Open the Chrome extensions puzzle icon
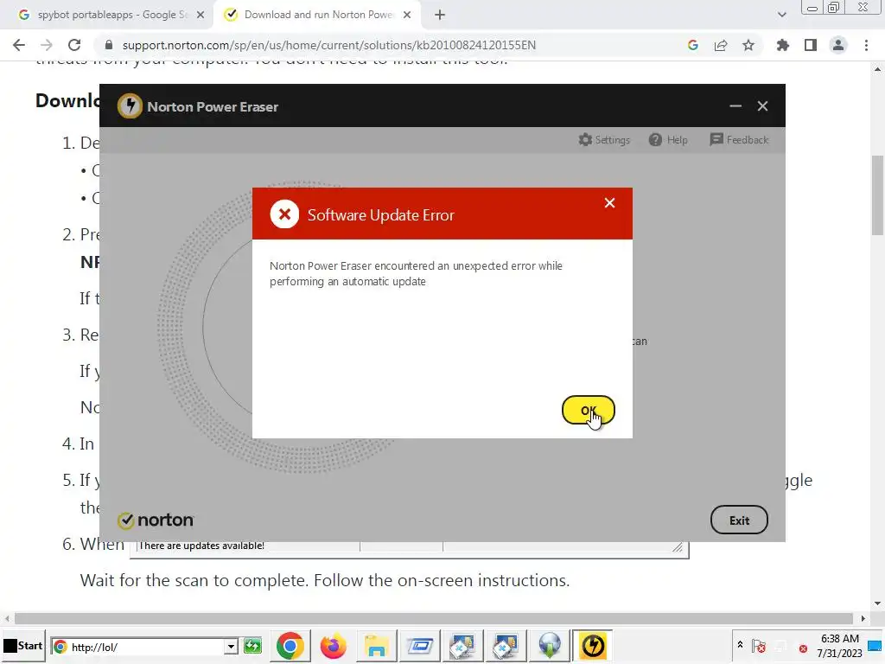The width and height of the screenshot is (885, 664). point(783,45)
